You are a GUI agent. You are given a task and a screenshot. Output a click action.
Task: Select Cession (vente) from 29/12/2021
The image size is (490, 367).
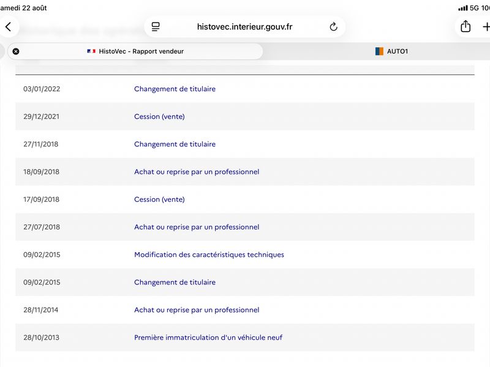pos(159,117)
